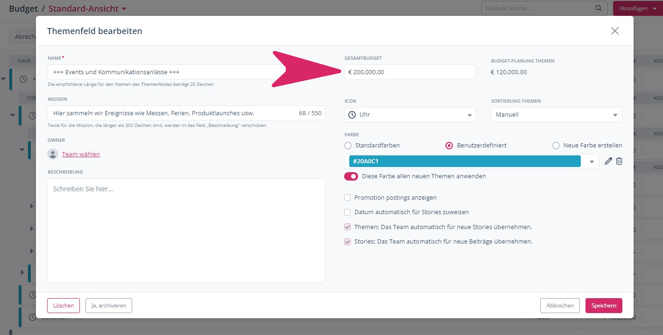Click the magnifier icon in global search
Image resolution: width=663 pixels, height=335 pixels.
[x=599, y=8]
